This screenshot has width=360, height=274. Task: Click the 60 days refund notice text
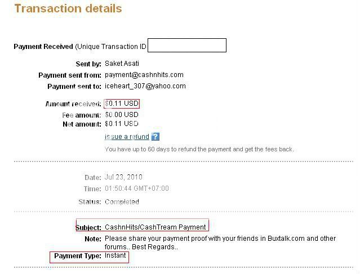[x=199, y=149]
